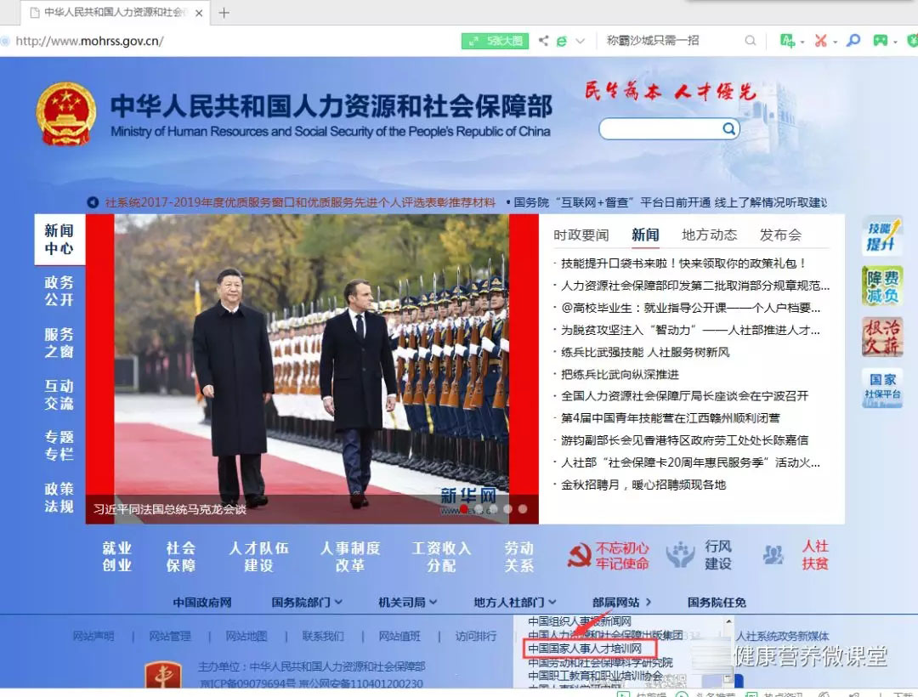The width and height of the screenshot is (918, 697).
Task: Open the 技能提升 badge on right sidebar
Action: tap(883, 235)
